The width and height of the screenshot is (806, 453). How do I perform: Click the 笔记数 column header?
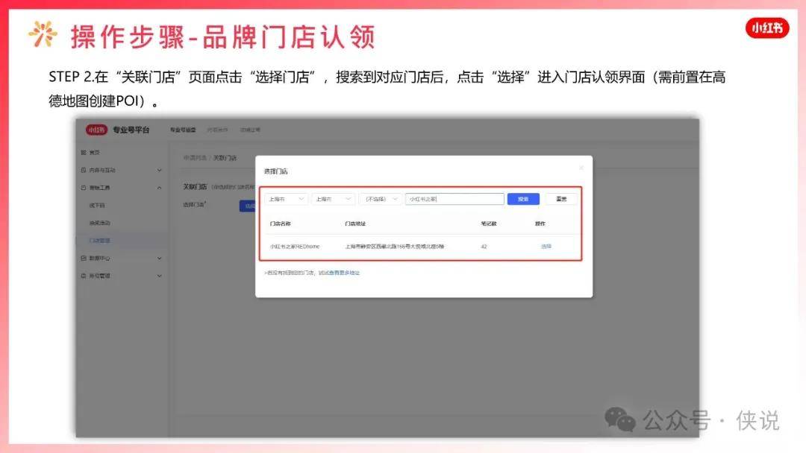[x=488, y=224]
